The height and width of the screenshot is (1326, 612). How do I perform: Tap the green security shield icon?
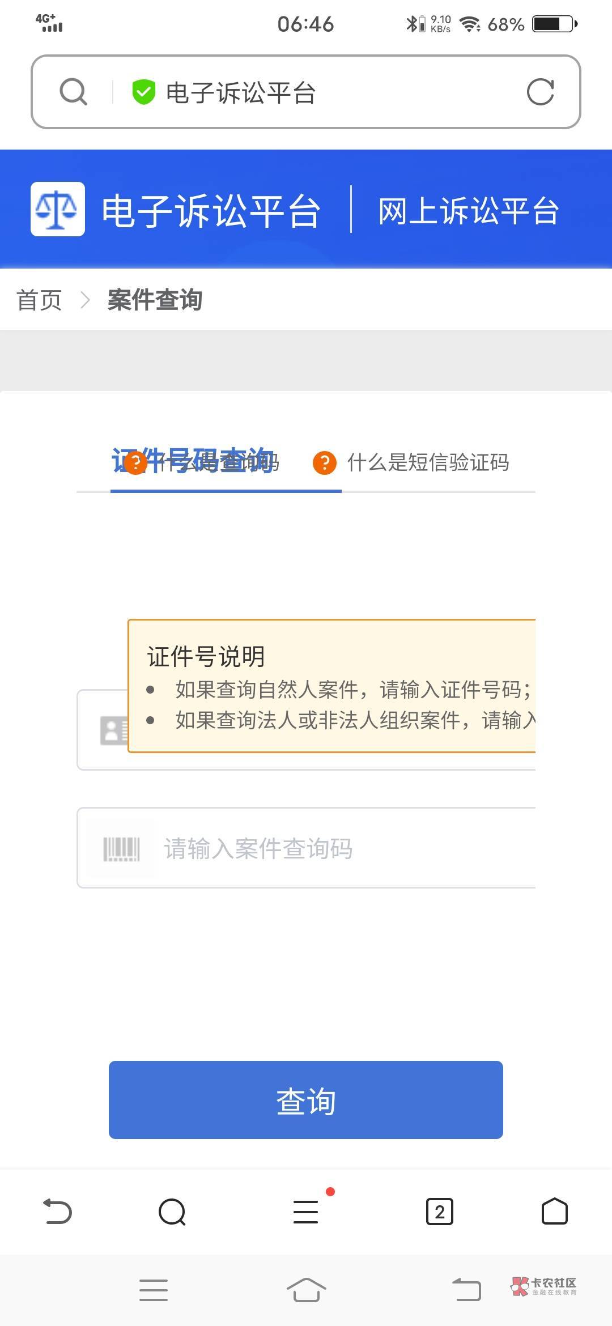pos(143,92)
